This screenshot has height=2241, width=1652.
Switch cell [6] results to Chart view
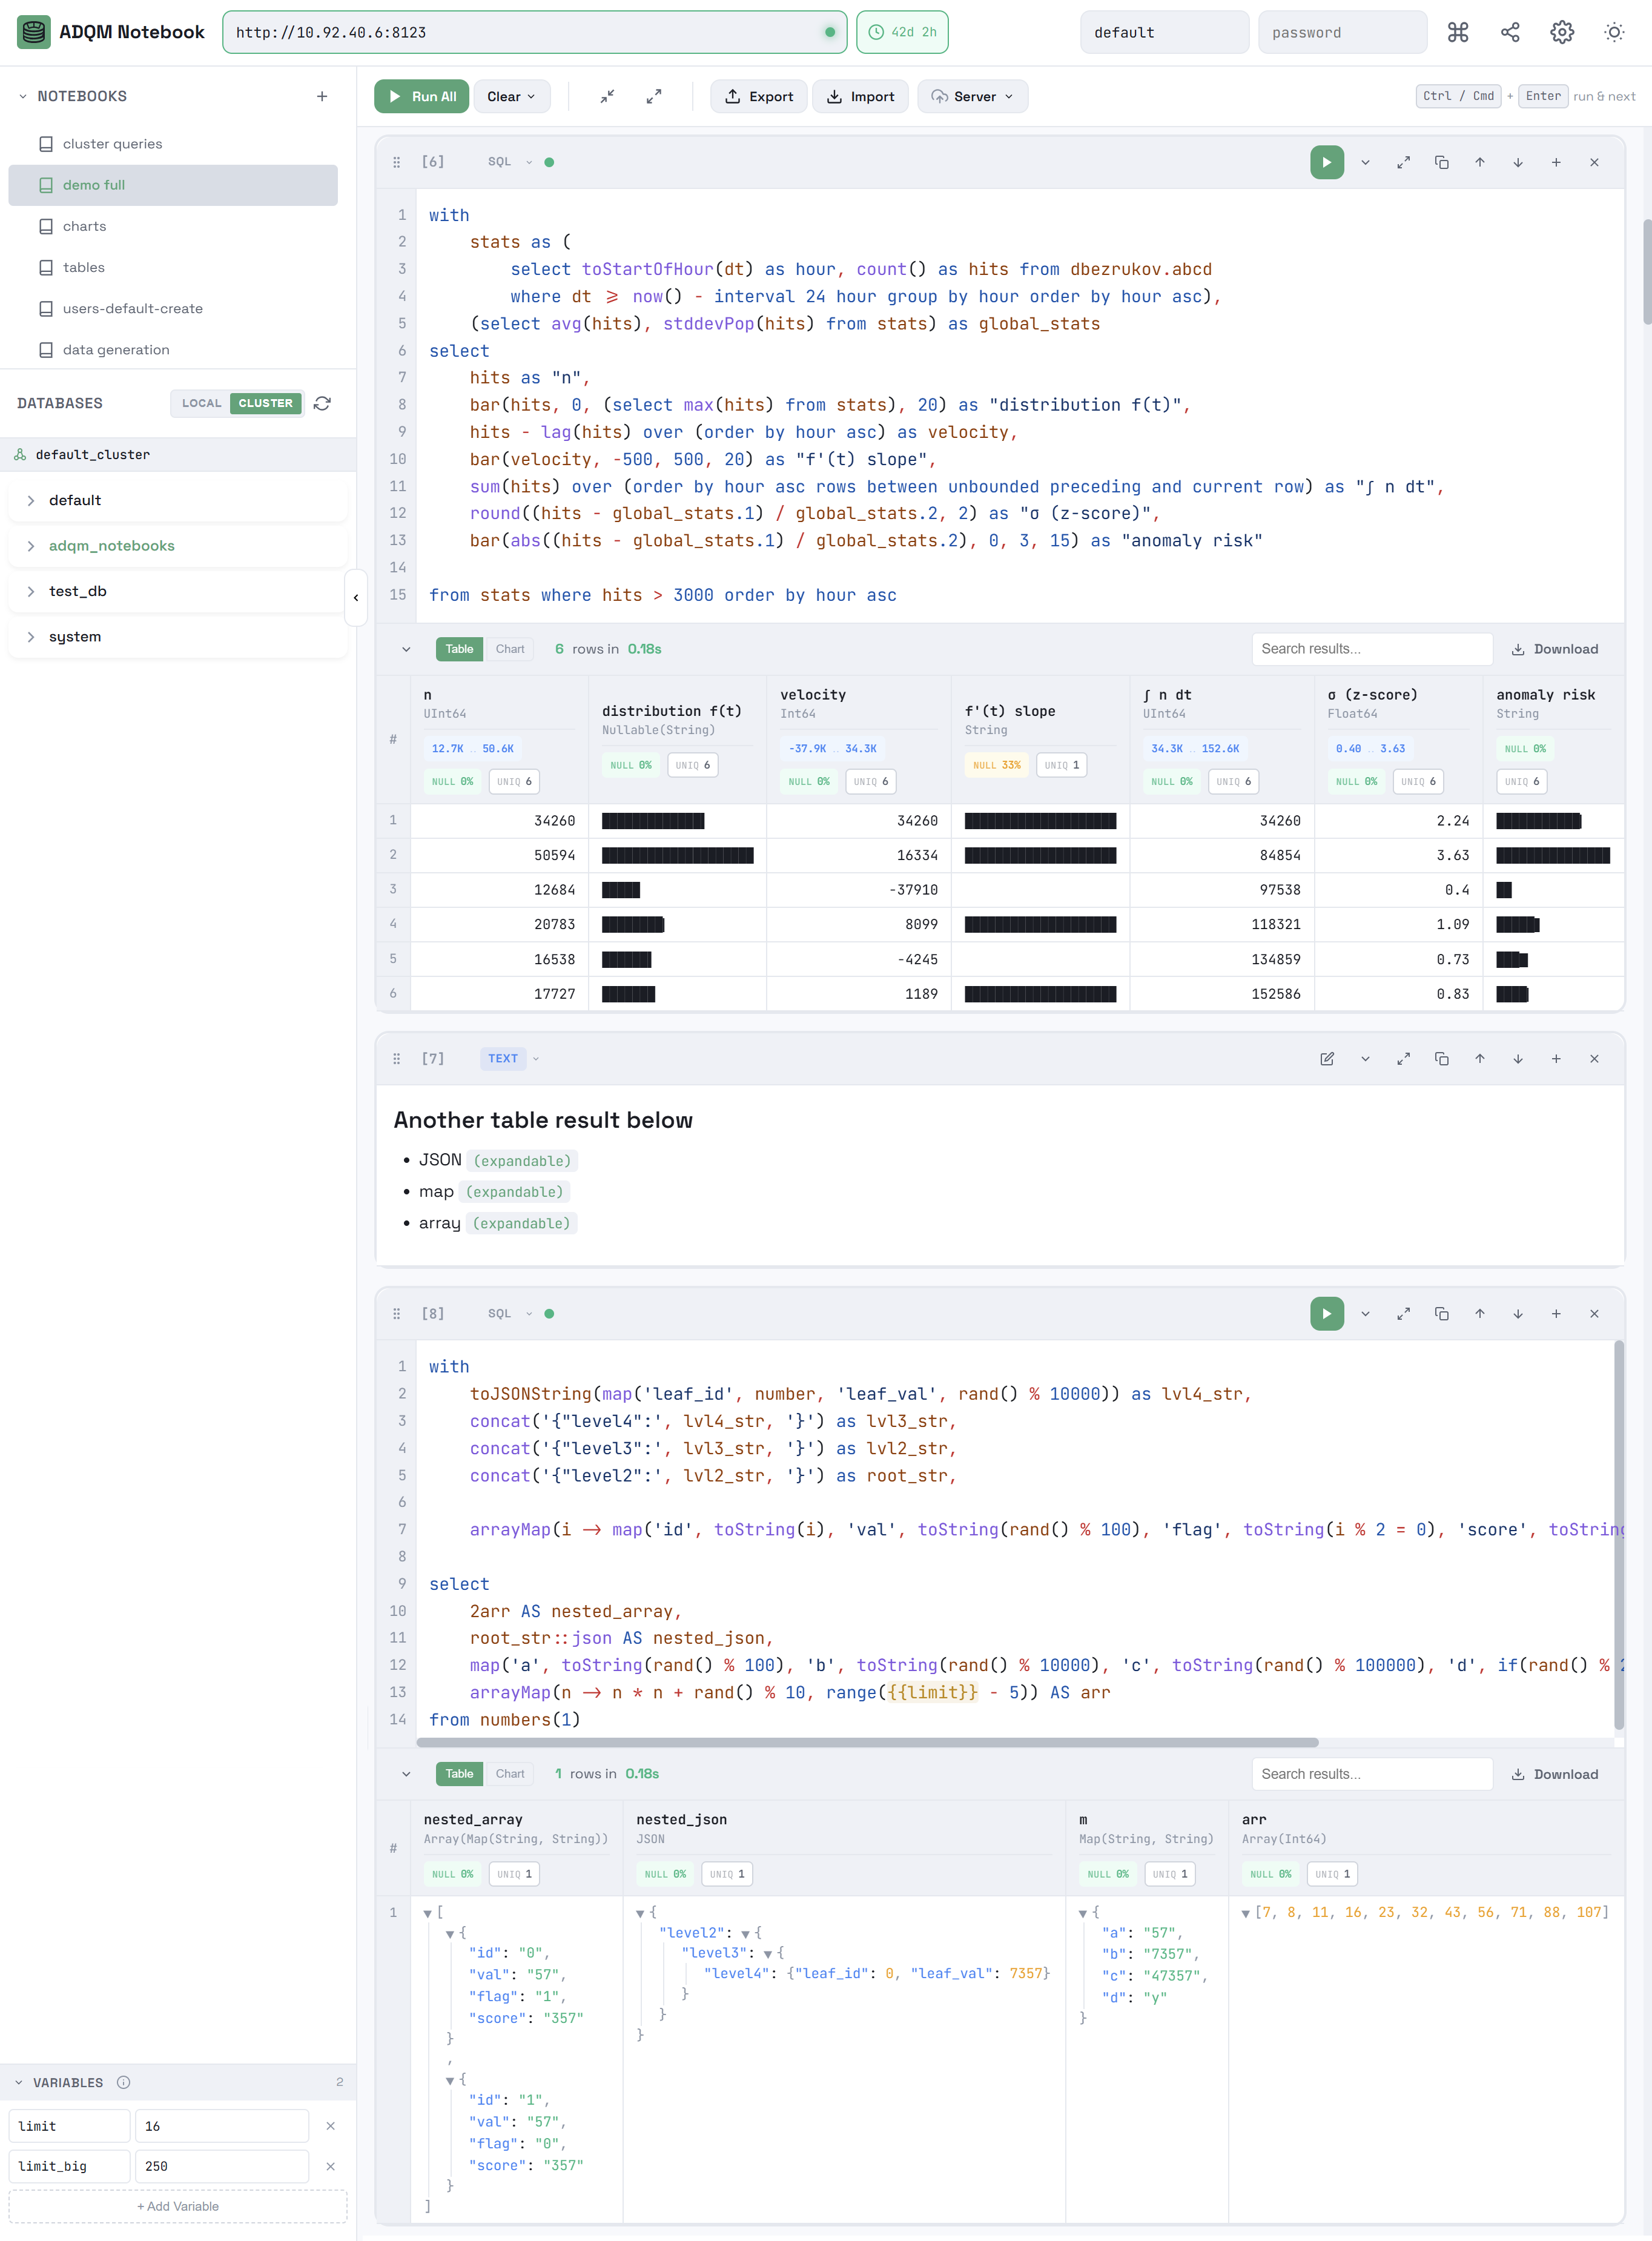pyautogui.click(x=510, y=648)
